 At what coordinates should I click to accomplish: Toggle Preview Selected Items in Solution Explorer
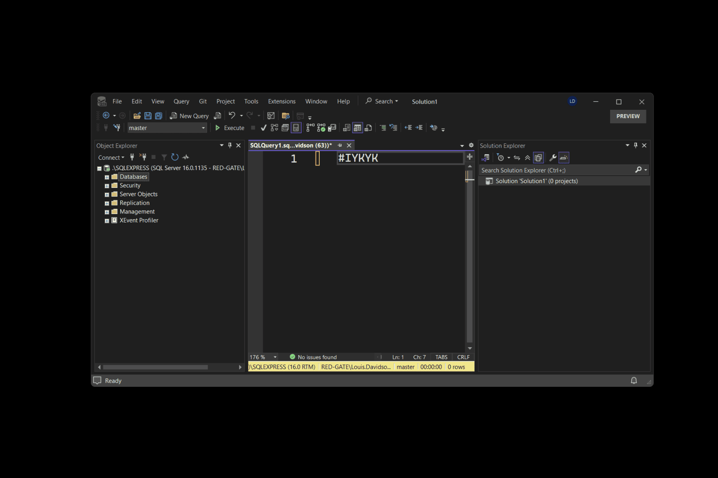pos(564,157)
